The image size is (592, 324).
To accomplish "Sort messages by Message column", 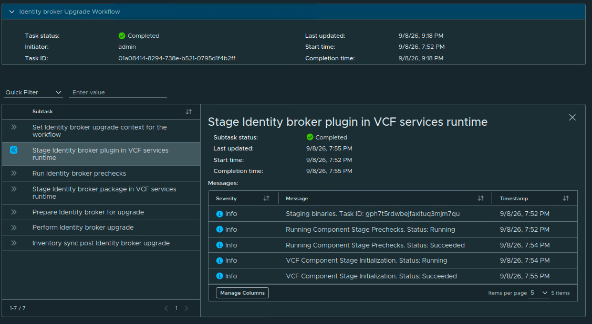I will pos(480,198).
